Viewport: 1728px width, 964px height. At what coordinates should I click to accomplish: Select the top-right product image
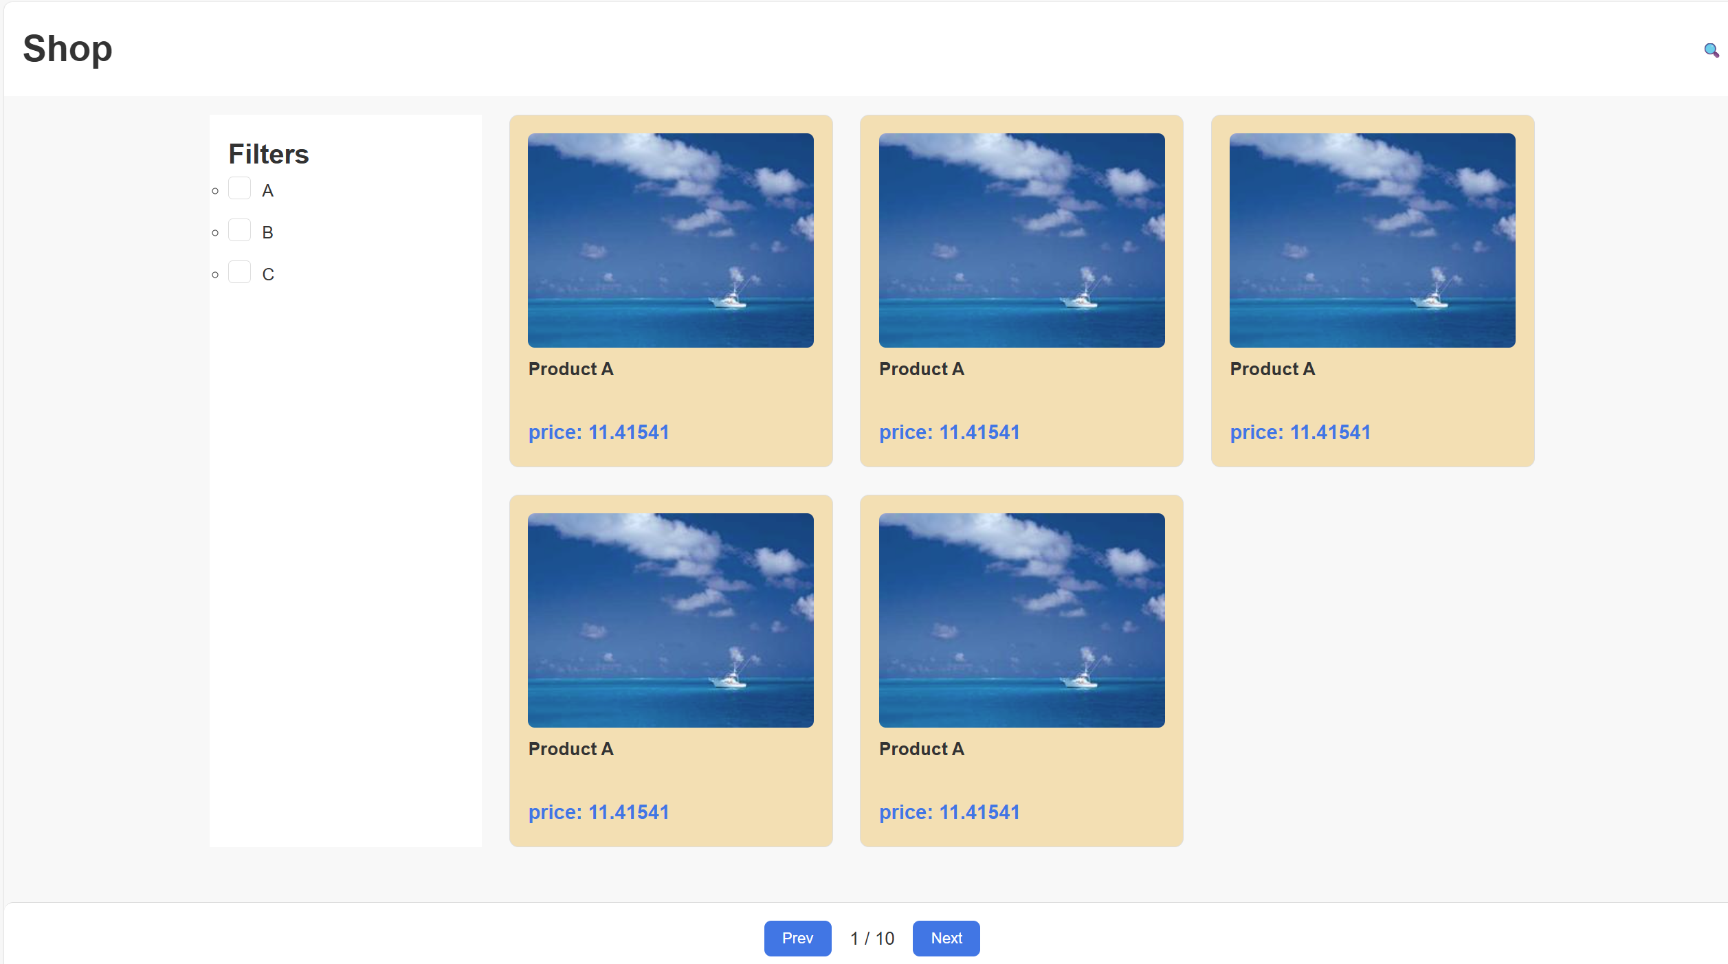click(x=1372, y=240)
